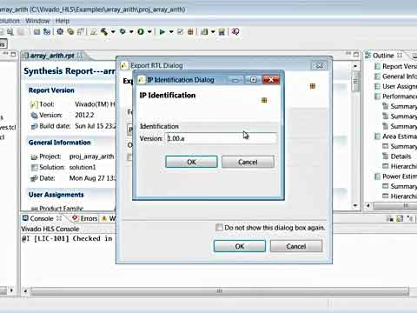This screenshot has width=417, height=313.
Task: Open the Window menu
Action: [x=37, y=21]
